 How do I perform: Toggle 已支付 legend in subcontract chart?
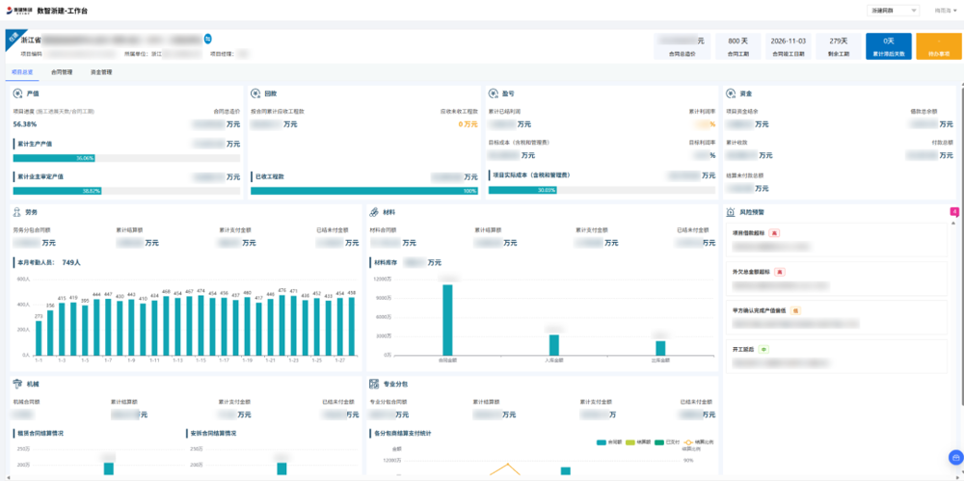667,441
